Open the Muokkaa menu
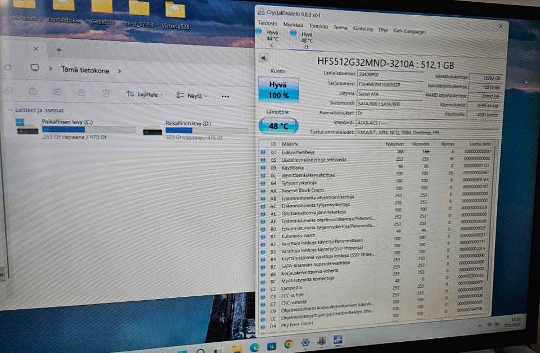 (x=293, y=25)
